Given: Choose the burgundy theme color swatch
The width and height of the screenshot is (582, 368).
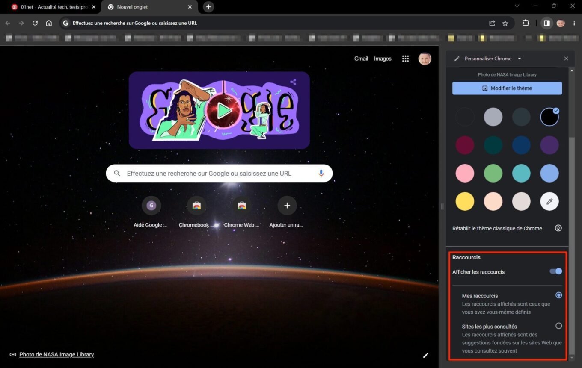Looking at the screenshot, I should 465,145.
